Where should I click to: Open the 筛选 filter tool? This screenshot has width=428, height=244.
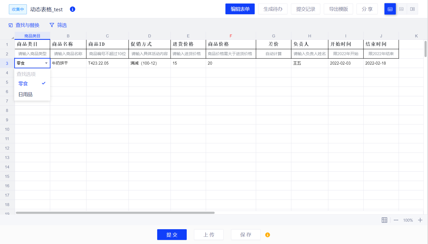58,25
